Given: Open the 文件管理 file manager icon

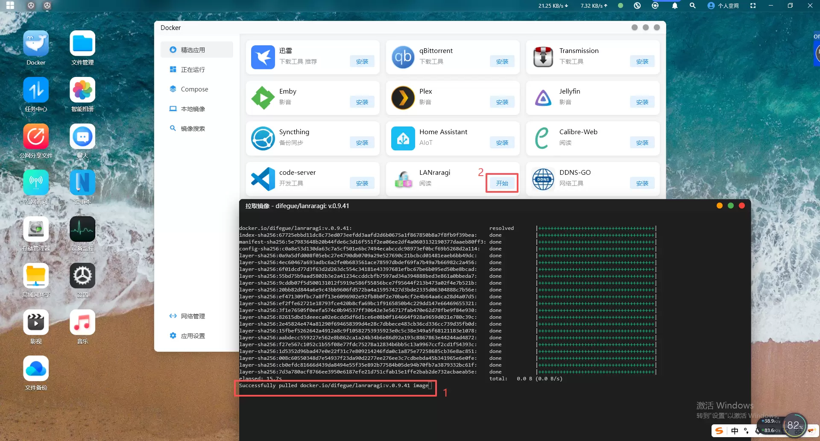Looking at the screenshot, I should pos(82,44).
